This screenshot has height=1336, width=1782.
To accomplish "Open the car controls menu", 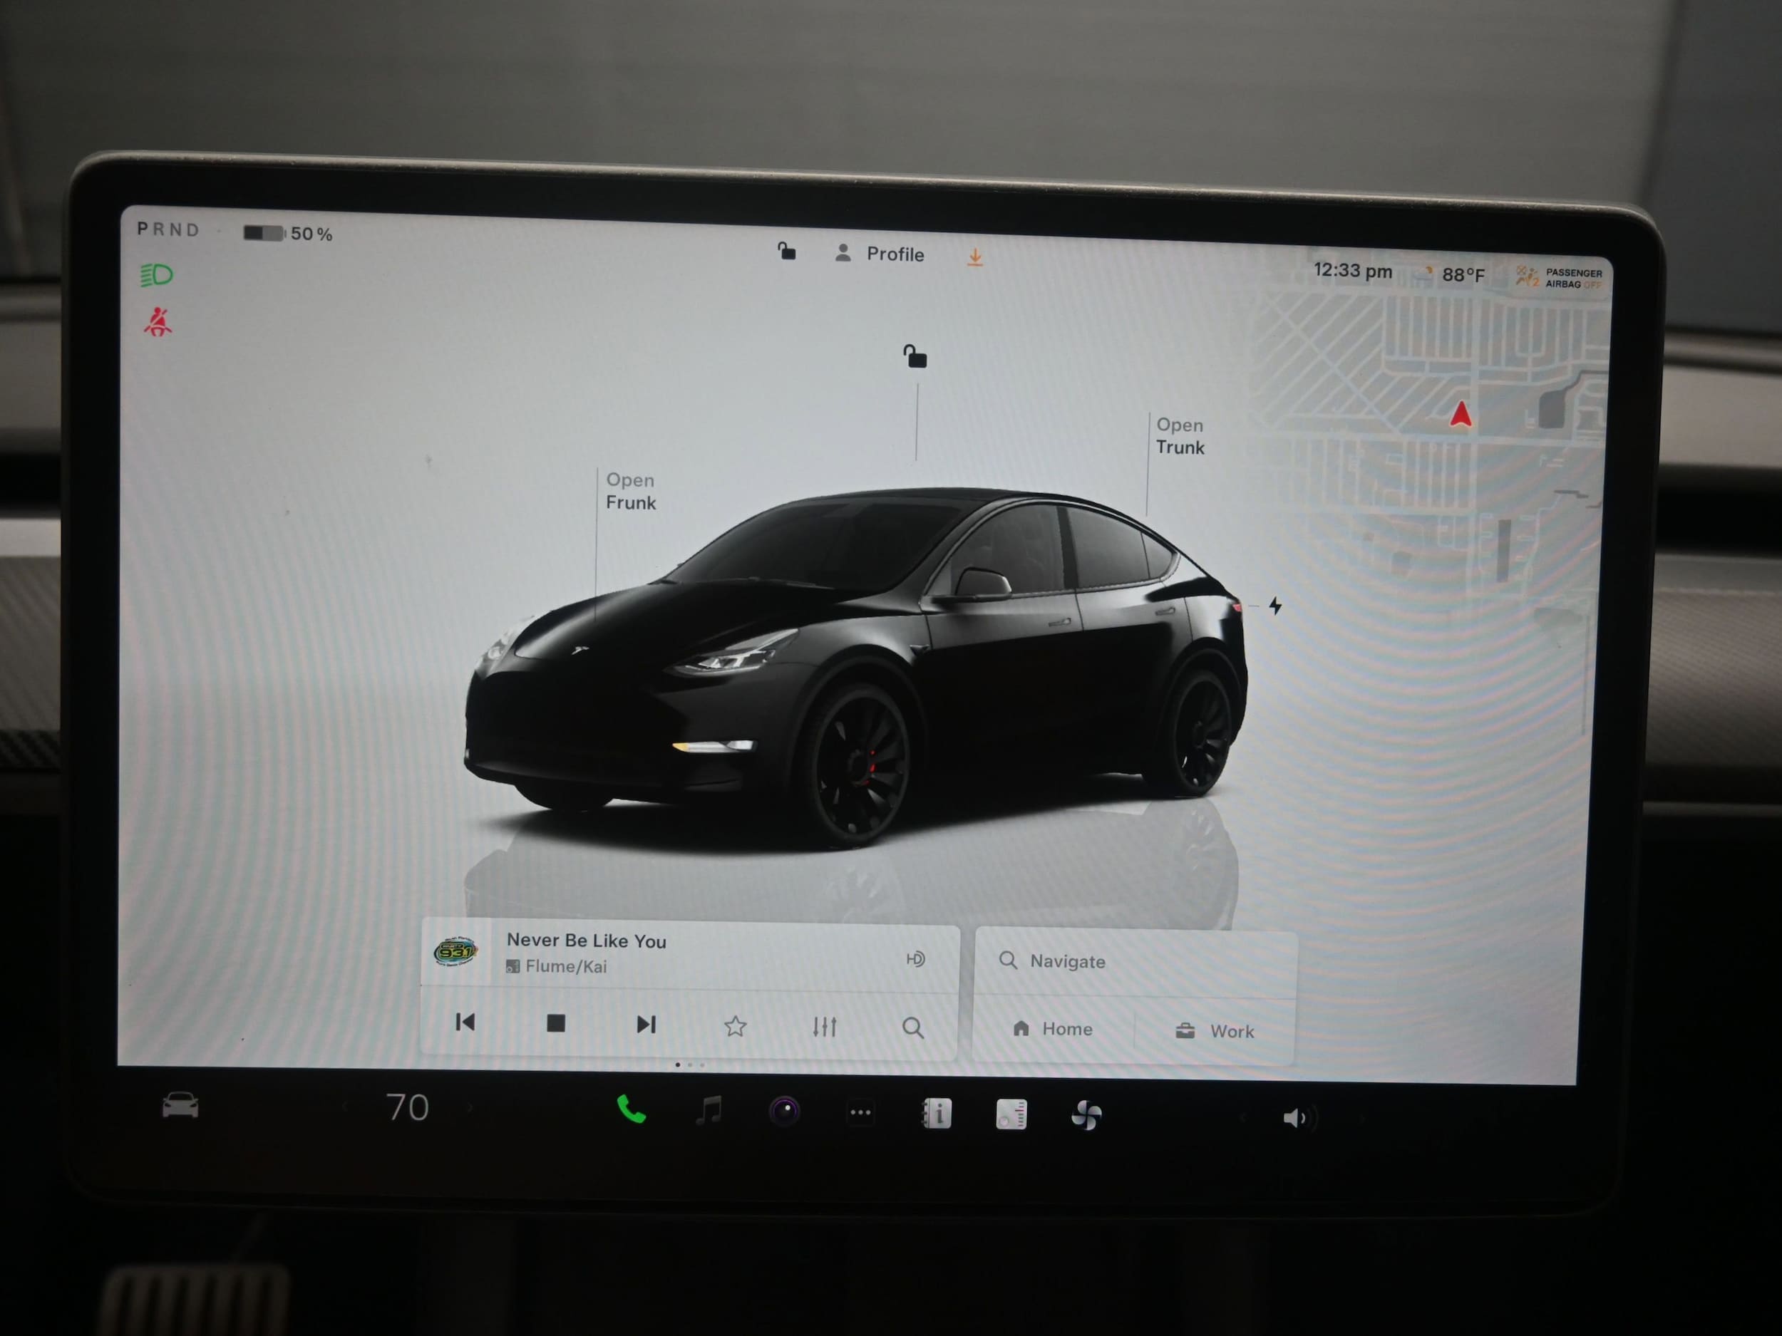I will point(180,1106).
